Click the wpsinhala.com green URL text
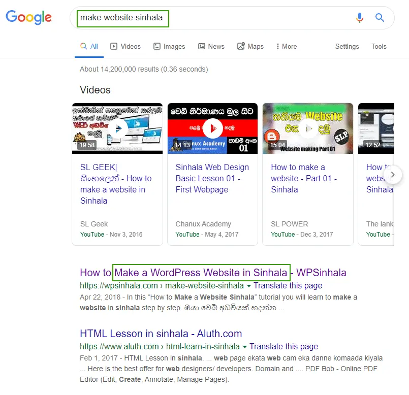Screen dimensions: 409x395 (162, 285)
